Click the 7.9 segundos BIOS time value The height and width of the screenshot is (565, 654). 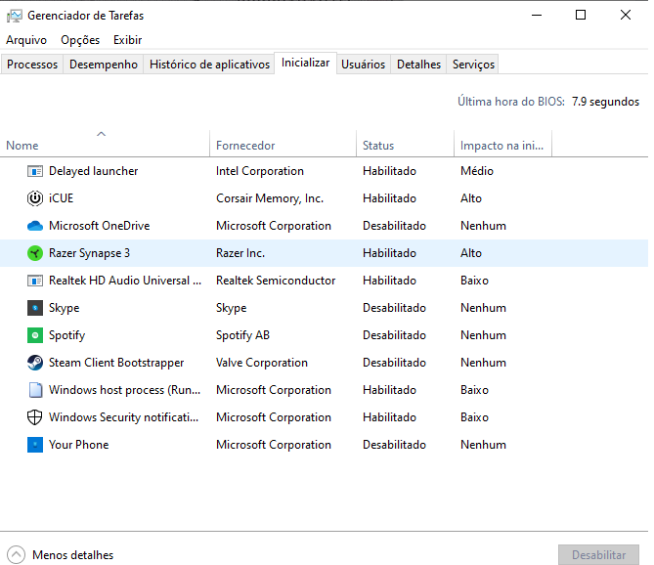(605, 102)
